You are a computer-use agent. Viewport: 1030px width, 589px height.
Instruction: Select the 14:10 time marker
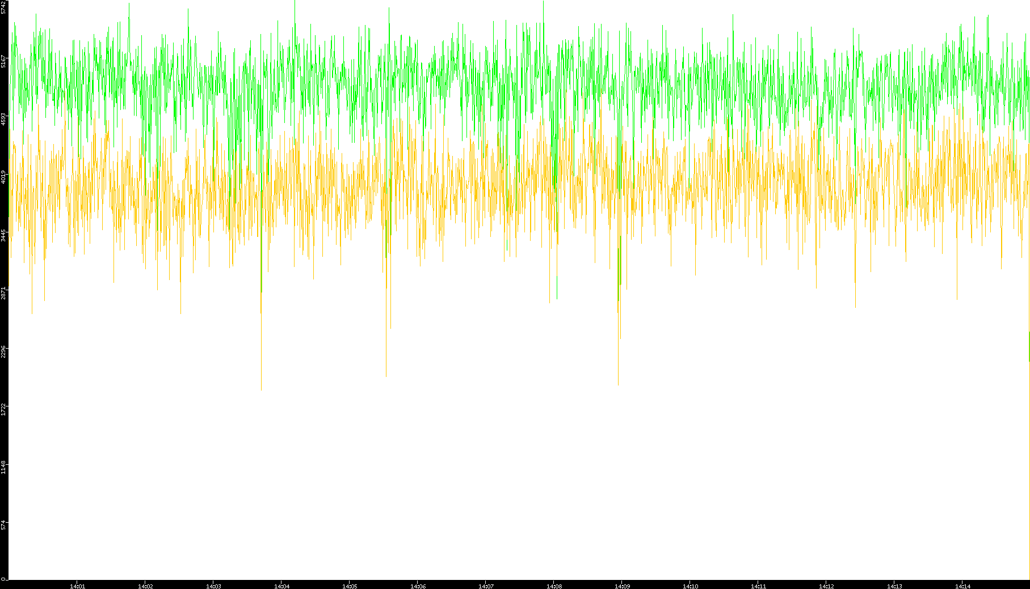[690, 586]
